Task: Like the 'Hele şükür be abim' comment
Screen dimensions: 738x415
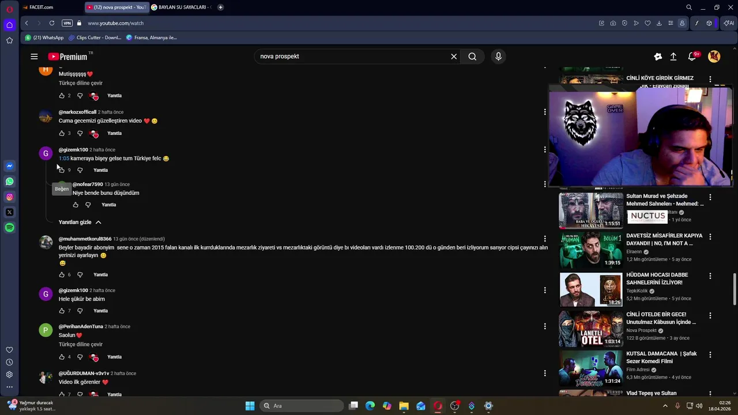Action: (62, 311)
